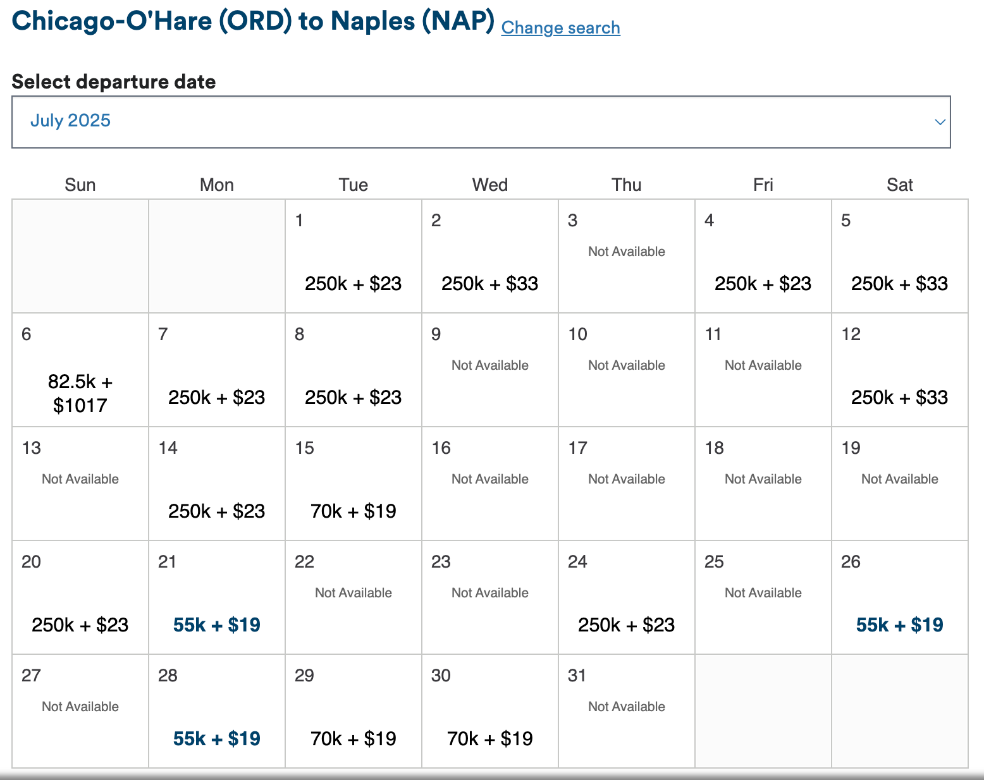Choose July 8 fare 250k + $23
The height and width of the screenshot is (780, 984).
point(353,398)
